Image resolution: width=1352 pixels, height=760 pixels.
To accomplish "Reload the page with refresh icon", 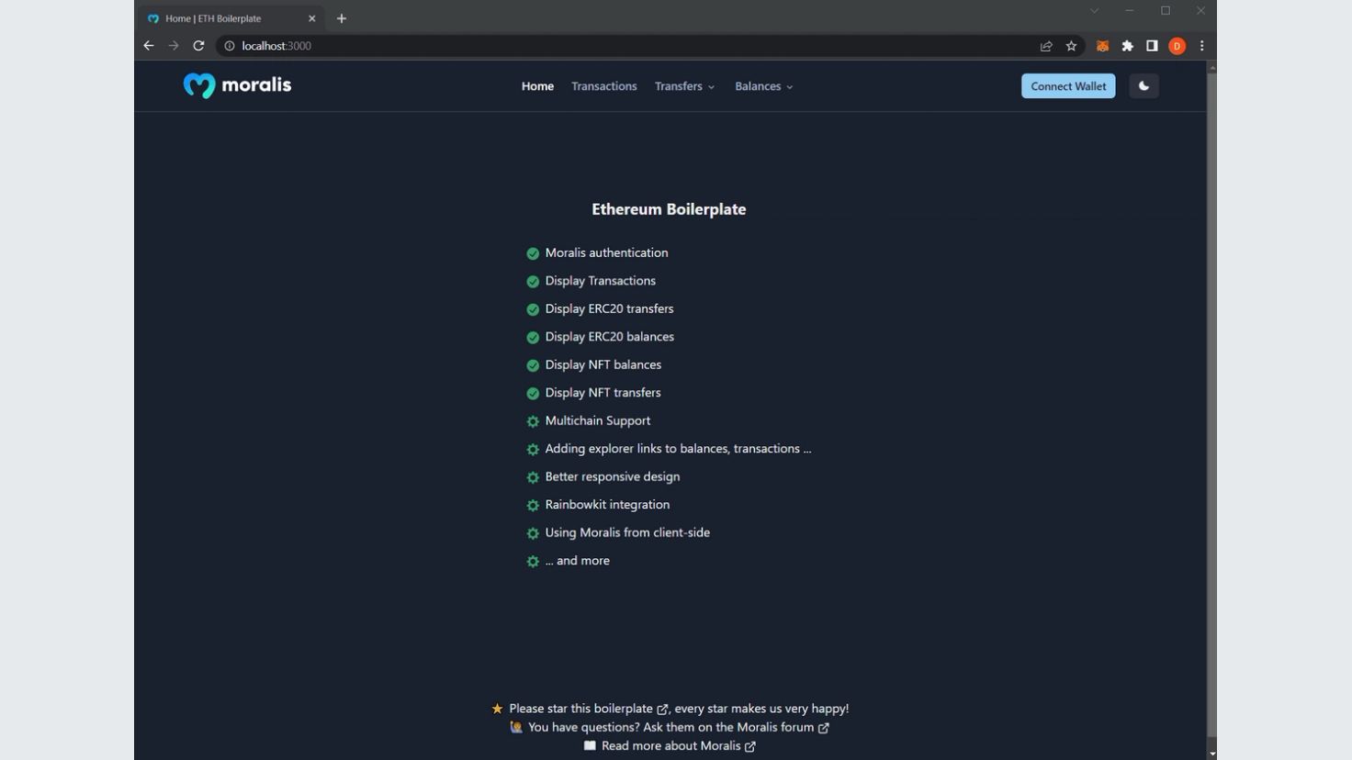I will point(198,46).
